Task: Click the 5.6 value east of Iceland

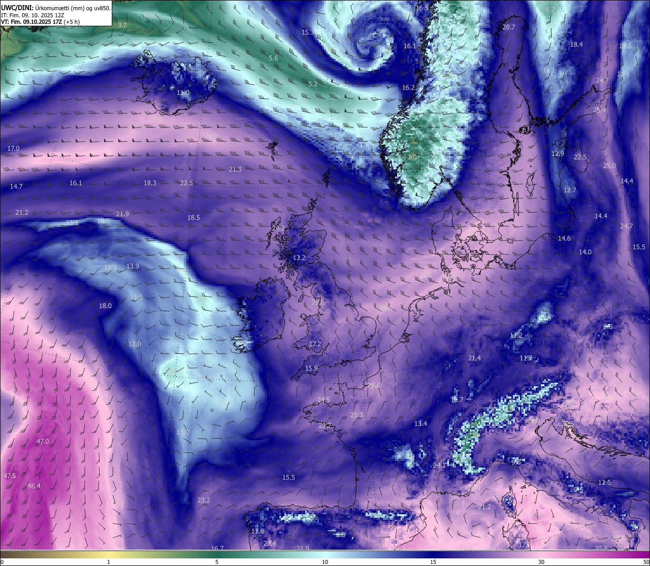Action: coord(273,58)
